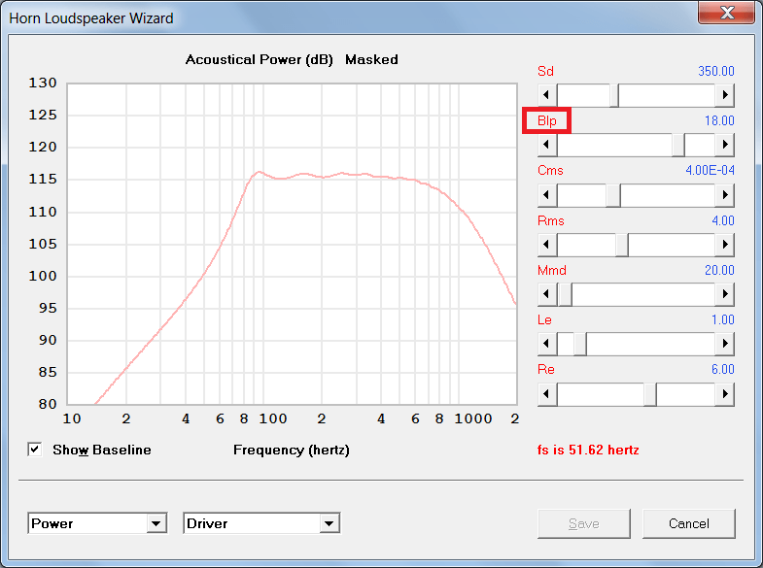Image resolution: width=763 pixels, height=568 pixels.
Task: Click the Cms parameter label
Action: pyautogui.click(x=550, y=170)
